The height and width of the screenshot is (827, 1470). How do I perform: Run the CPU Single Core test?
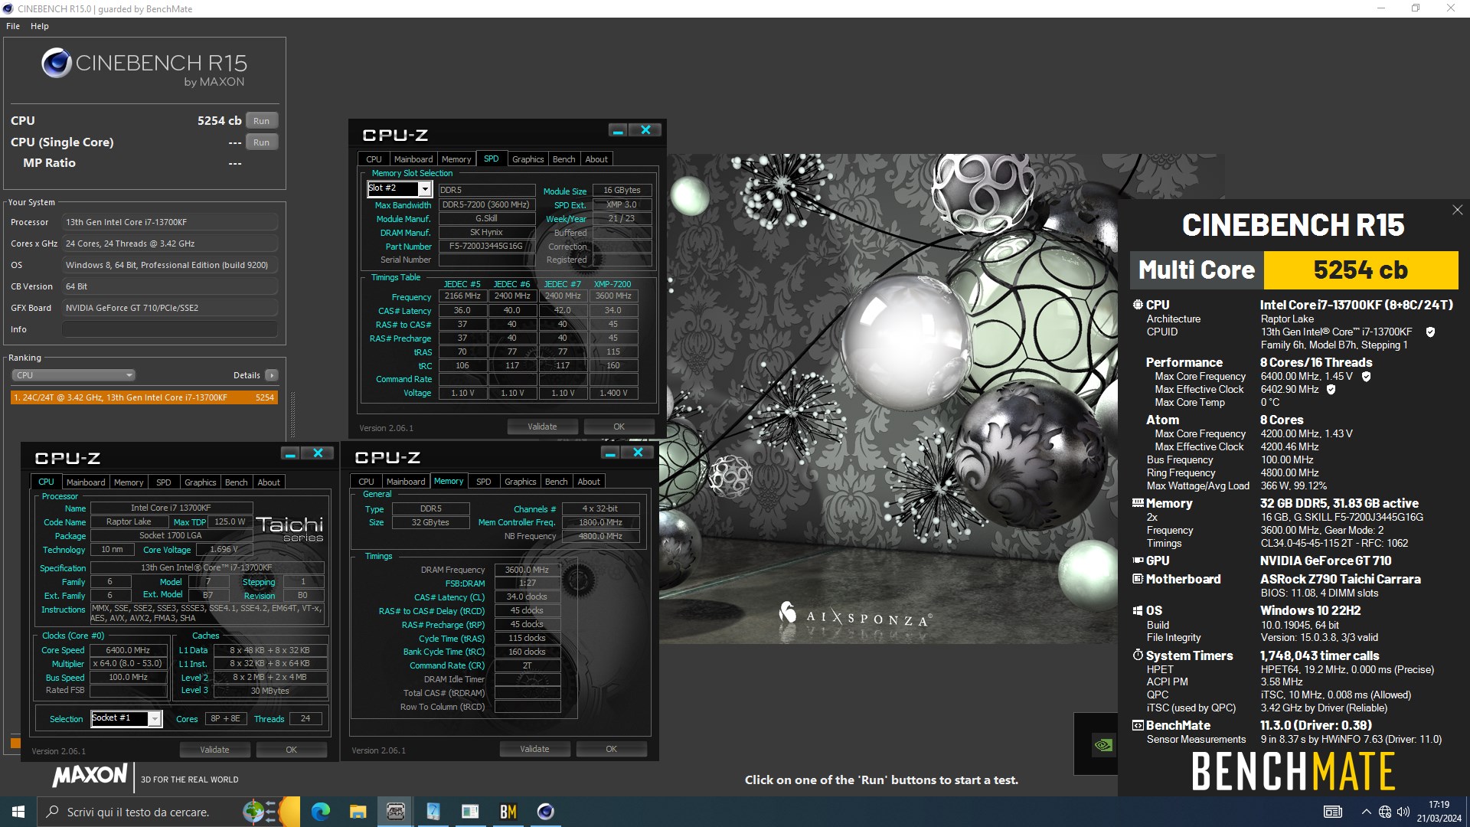click(x=262, y=142)
